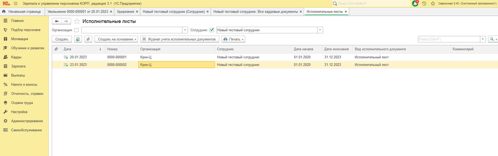Screen dimensions: 498x156
Task: Open Зарплата section
Action: [18, 66]
